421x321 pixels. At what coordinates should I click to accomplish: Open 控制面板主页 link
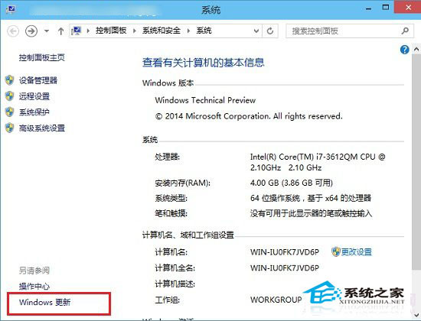click(x=42, y=57)
